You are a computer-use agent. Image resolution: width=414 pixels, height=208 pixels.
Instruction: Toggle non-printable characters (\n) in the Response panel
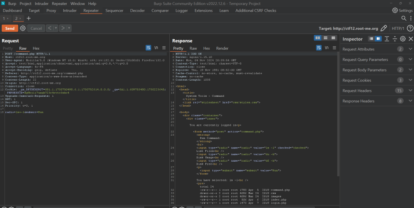(326, 48)
